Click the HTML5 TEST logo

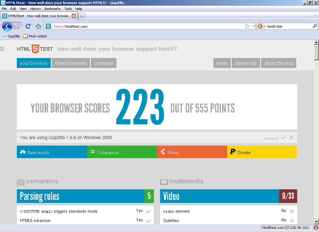[35, 49]
